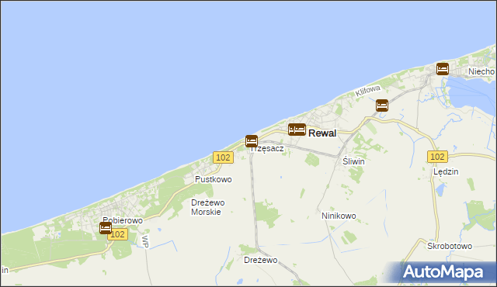Click the Drężewo label at the bottom

pyautogui.click(x=261, y=260)
